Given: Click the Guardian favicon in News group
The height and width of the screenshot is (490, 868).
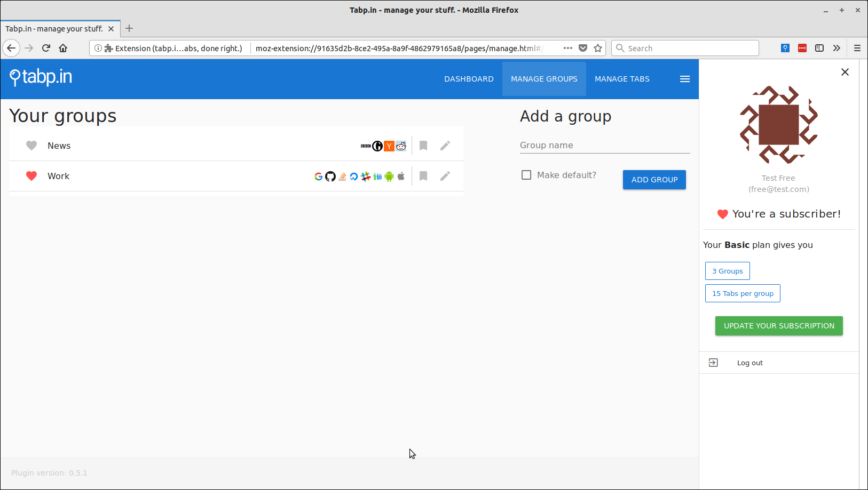Looking at the screenshot, I should 377,146.
